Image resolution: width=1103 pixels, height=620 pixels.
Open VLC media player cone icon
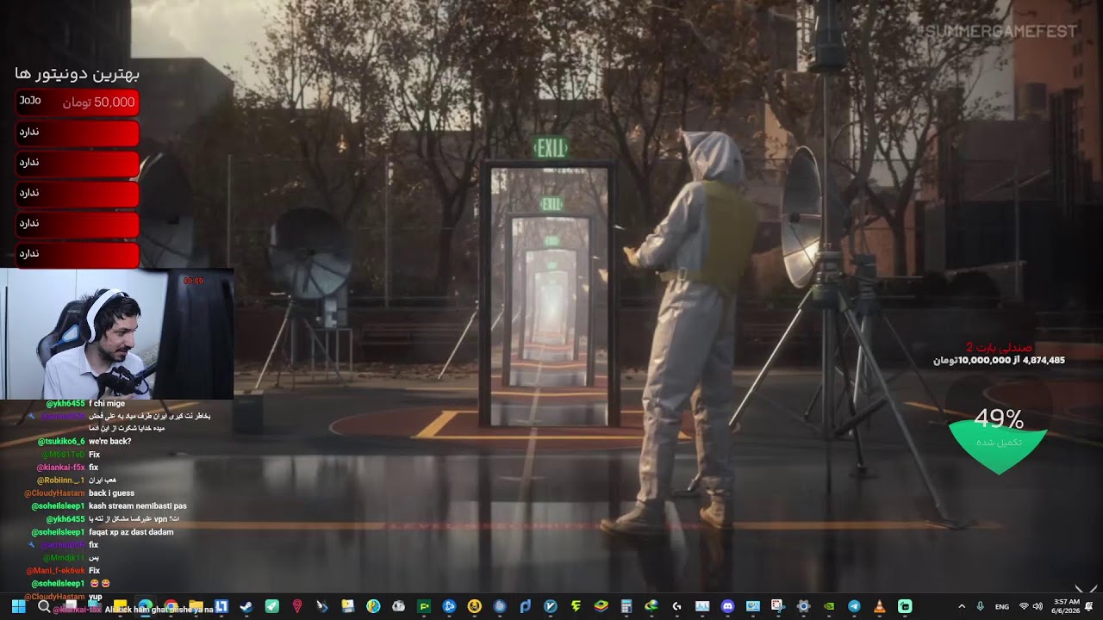[x=880, y=606]
